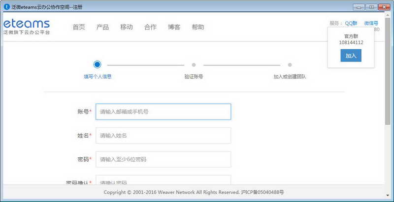Close the registration window
The image size is (394, 202).
coord(384,7)
